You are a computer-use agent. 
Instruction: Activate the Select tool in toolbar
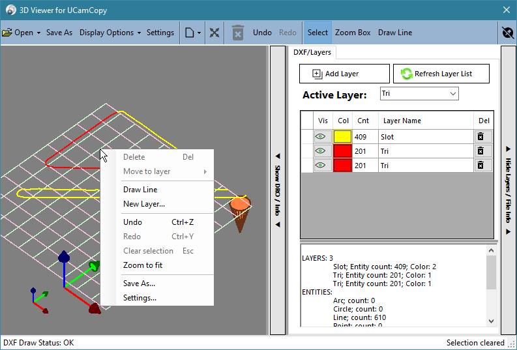pos(318,33)
